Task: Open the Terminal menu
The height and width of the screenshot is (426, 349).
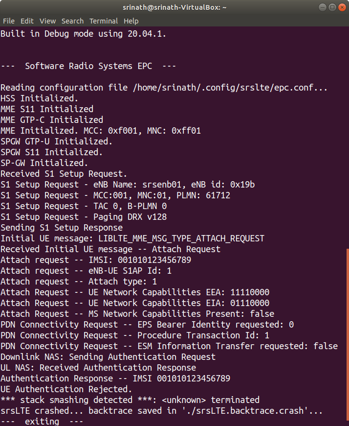Action: [x=104, y=21]
